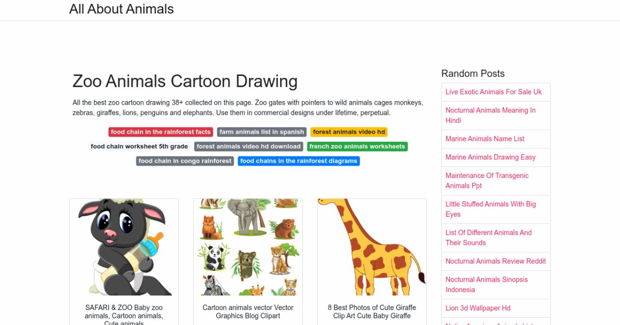
Task: Select the 'farm animals list in spanish' tag
Action: click(x=261, y=132)
